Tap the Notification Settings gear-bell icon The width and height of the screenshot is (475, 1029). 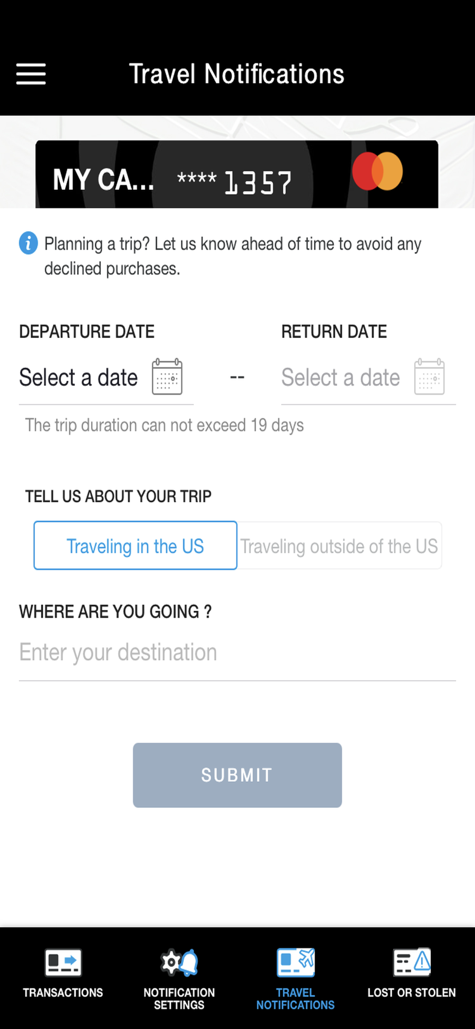pos(179,962)
